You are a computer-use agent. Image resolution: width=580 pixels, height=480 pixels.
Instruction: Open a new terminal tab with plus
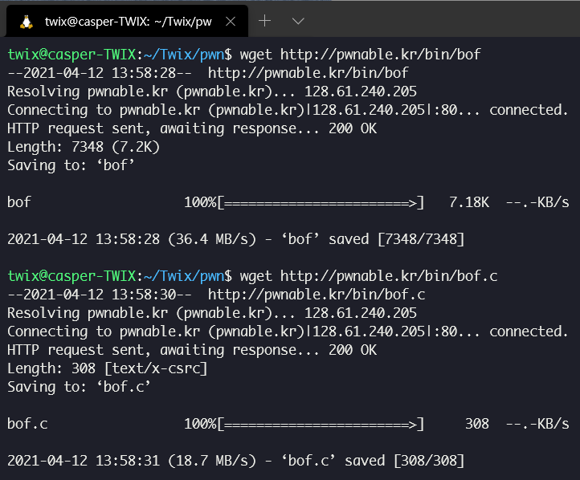[x=264, y=21]
